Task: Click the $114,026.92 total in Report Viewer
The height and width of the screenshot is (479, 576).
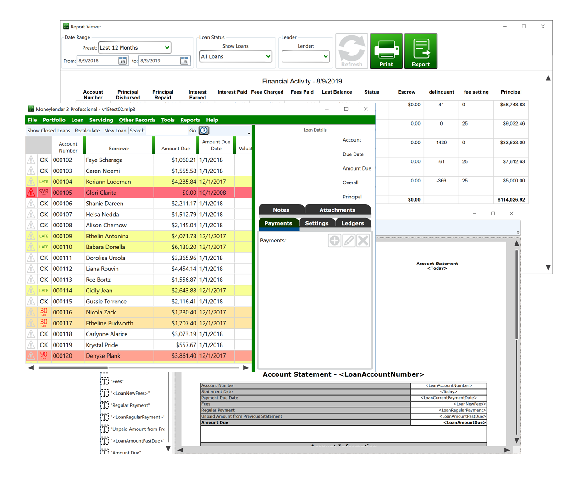Action: click(x=511, y=200)
